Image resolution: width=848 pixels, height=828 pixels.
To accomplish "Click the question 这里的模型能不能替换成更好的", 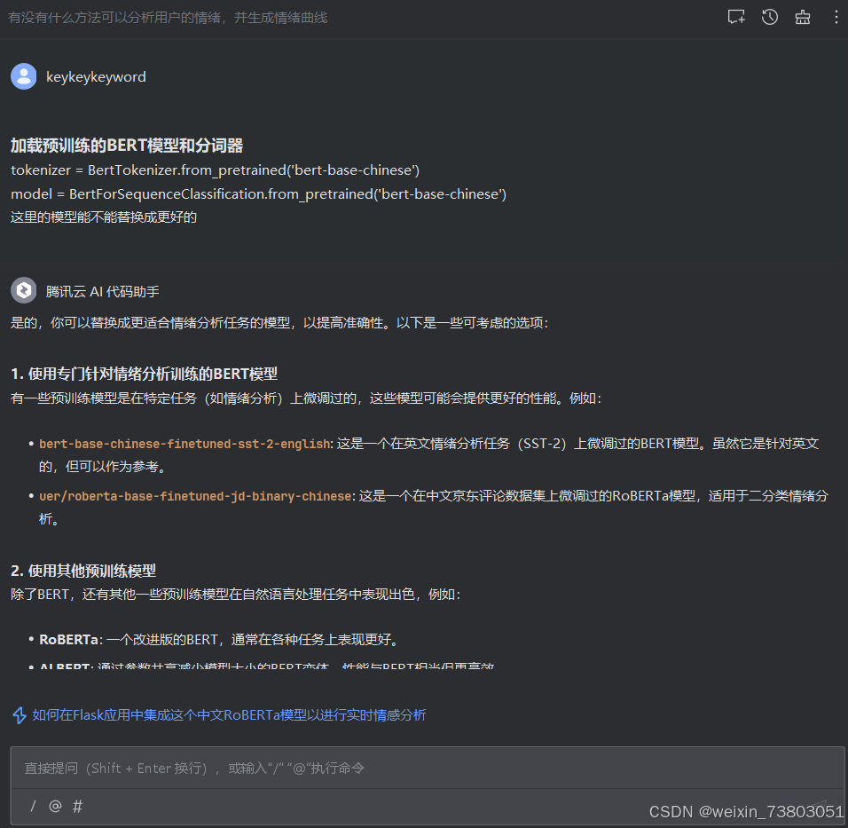I will 104,217.
